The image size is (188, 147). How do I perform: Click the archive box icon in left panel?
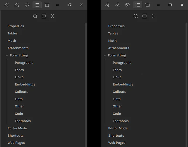47,5
